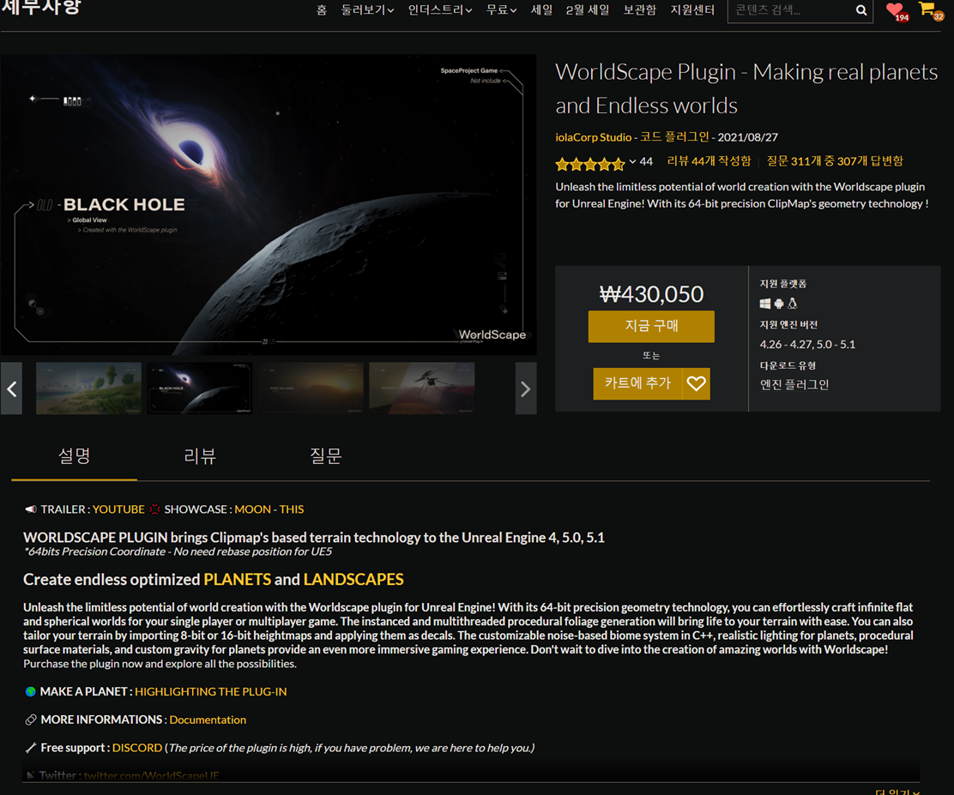The height and width of the screenshot is (795, 954).
Task: Open the 무료 dropdown menu
Action: click(501, 10)
